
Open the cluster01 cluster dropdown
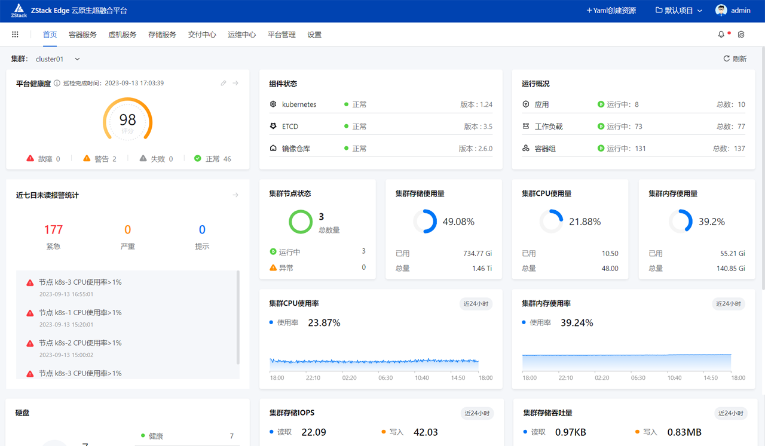pyautogui.click(x=58, y=59)
